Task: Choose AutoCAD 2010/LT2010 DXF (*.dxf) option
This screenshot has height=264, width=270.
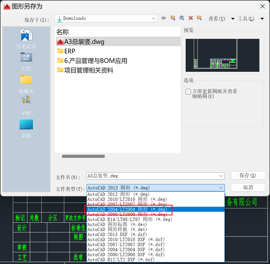Action: [x=156, y=239]
